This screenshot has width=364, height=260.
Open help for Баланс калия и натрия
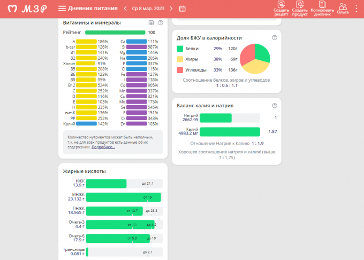tap(275, 106)
